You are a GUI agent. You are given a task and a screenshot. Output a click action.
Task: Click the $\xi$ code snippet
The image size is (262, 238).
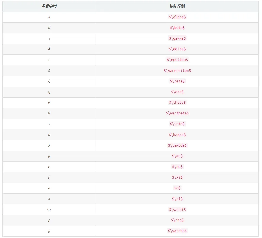point(177,177)
